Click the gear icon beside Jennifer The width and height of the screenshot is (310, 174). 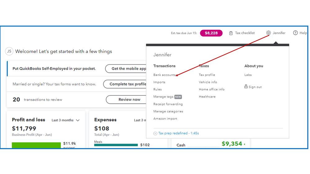pyautogui.click(x=268, y=33)
